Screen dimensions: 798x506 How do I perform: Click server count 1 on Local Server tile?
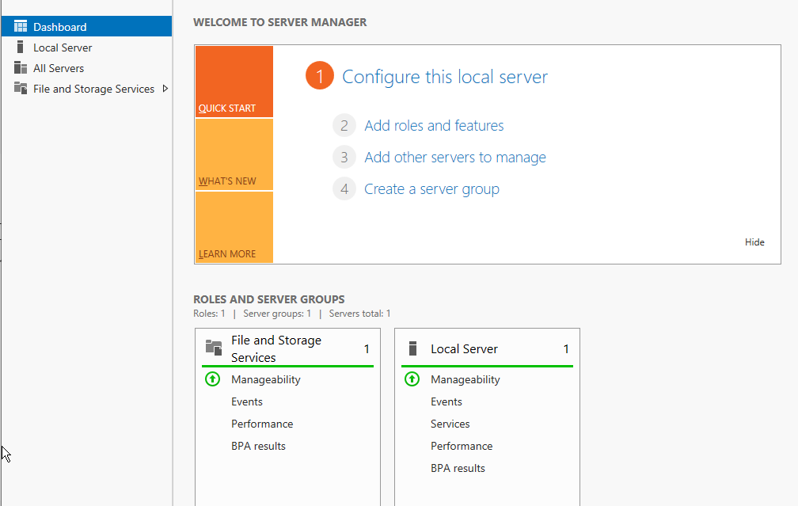click(566, 348)
